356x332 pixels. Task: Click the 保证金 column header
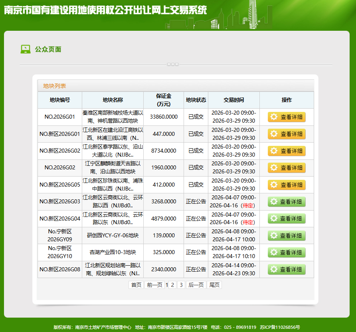point(164,100)
